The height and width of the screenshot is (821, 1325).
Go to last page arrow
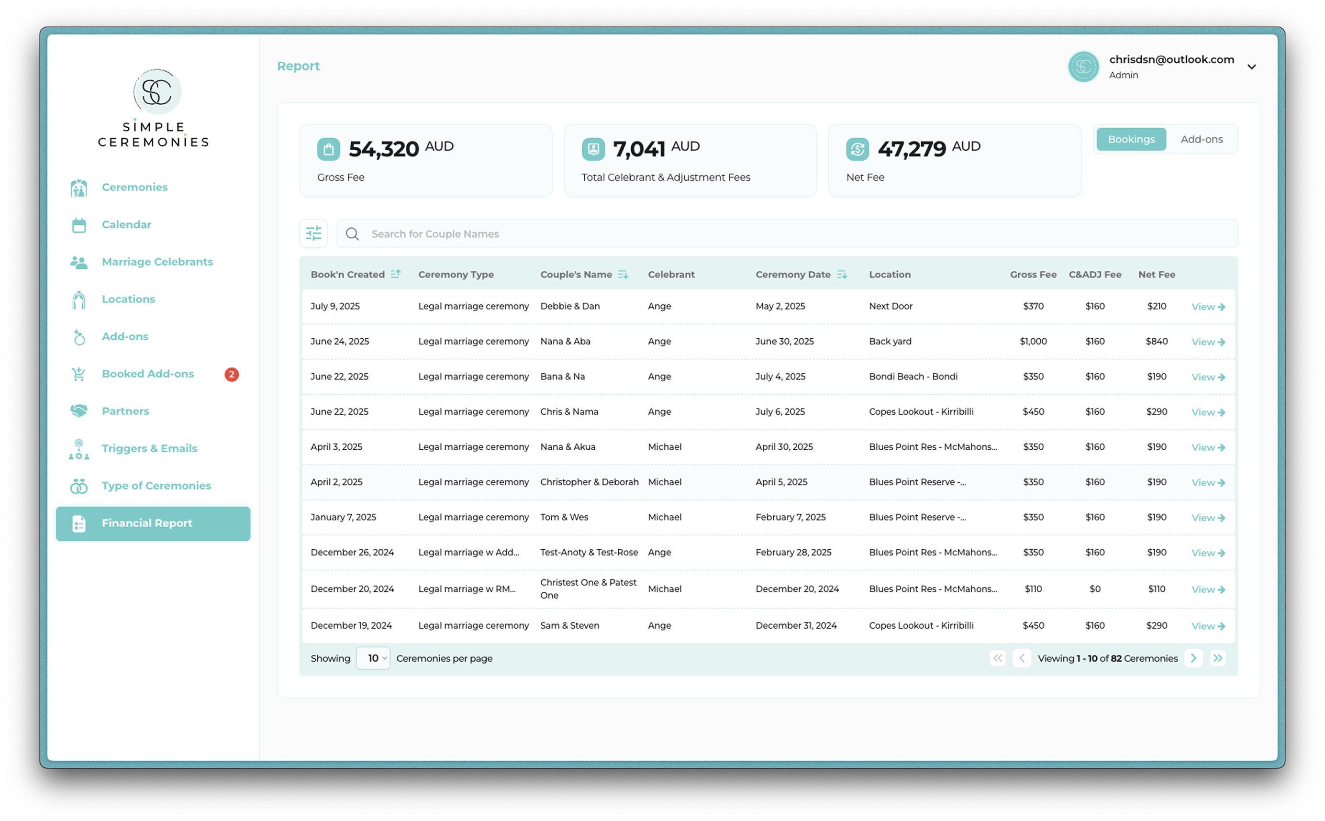(1219, 659)
